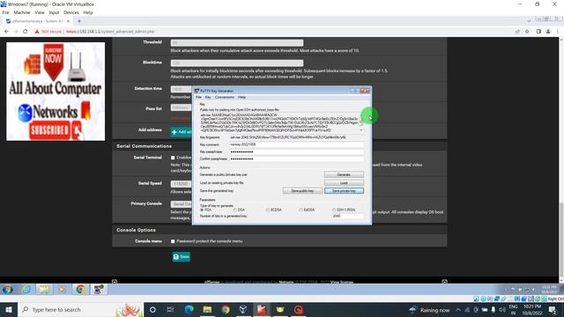Screen dimensions: 564x317
Task: Click the tab search chevron in browser
Action: [x=529, y=21]
